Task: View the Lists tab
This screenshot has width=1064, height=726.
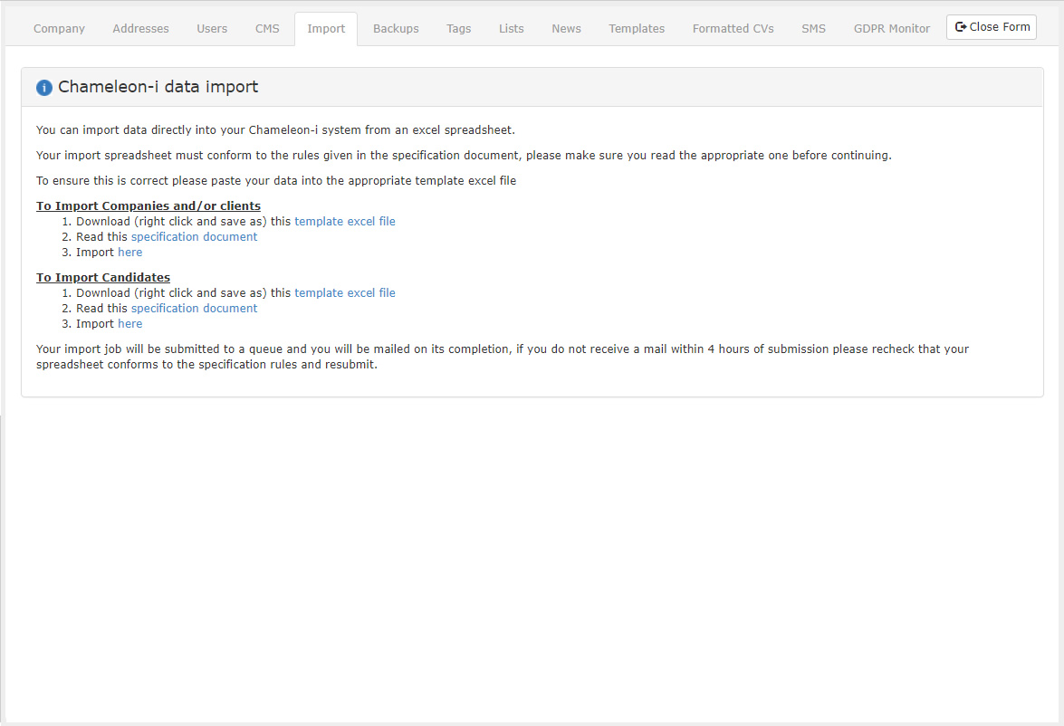Action: coord(511,28)
